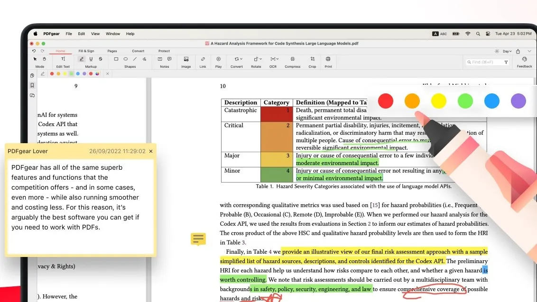Open the OCR dropdown tool
The width and height of the screenshot is (537, 302).
(x=274, y=59)
